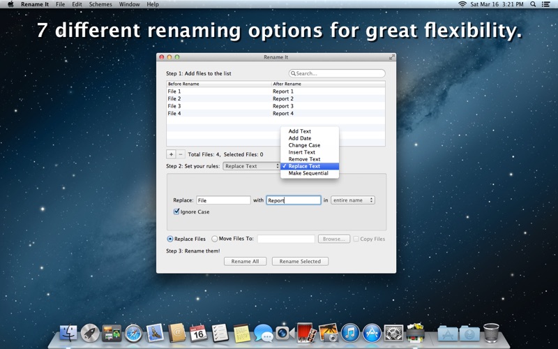The image size is (558, 349).
Task: Open Safari compass icon in dock
Action: (x=133, y=334)
